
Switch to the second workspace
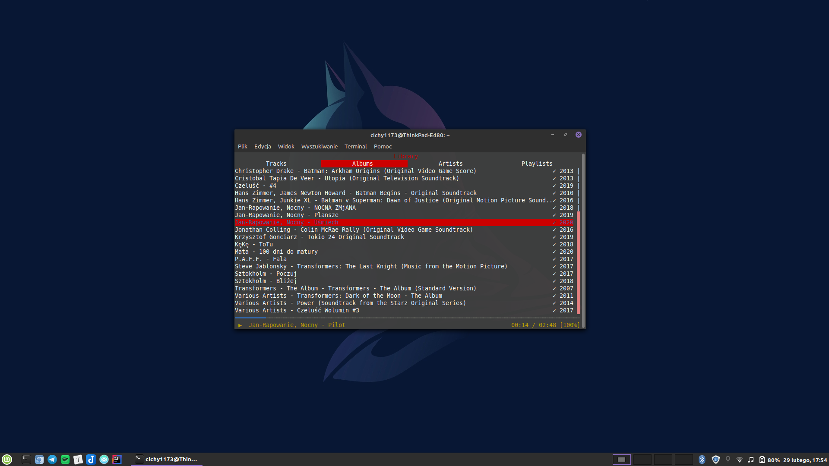[x=642, y=460]
